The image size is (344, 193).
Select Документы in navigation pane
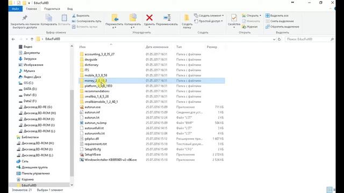(32, 53)
